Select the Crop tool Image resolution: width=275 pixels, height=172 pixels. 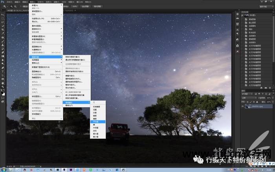(2, 30)
